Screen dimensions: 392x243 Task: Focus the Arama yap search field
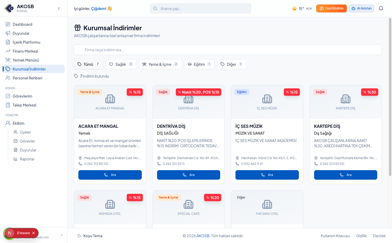[201, 8]
